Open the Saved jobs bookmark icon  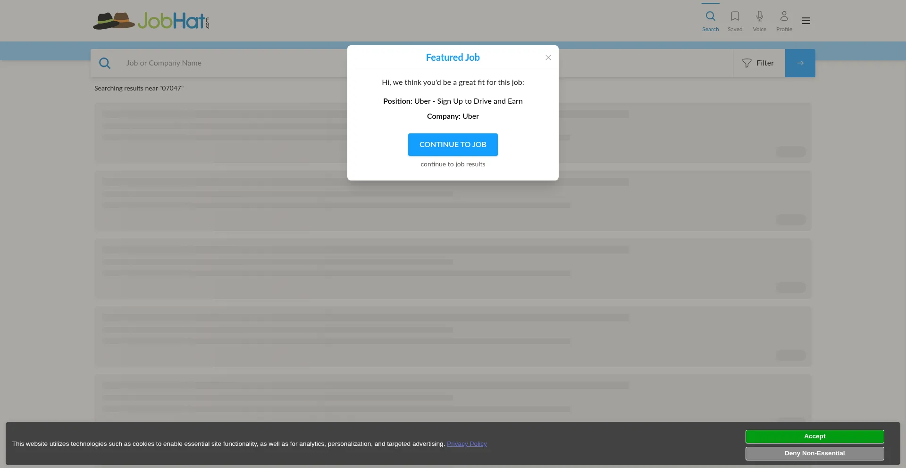(x=735, y=16)
